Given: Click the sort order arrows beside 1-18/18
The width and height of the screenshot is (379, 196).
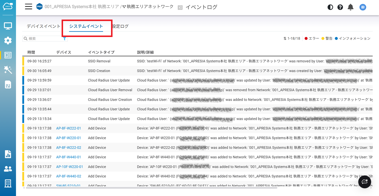Looking at the screenshot, I should tap(285, 38).
